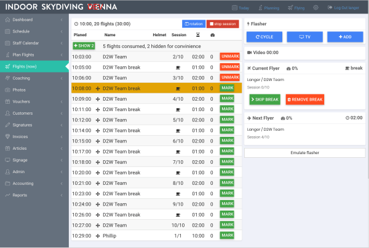The width and height of the screenshot is (369, 248).
Task: Click the Flasher CYCLE button
Action: pos(264,37)
